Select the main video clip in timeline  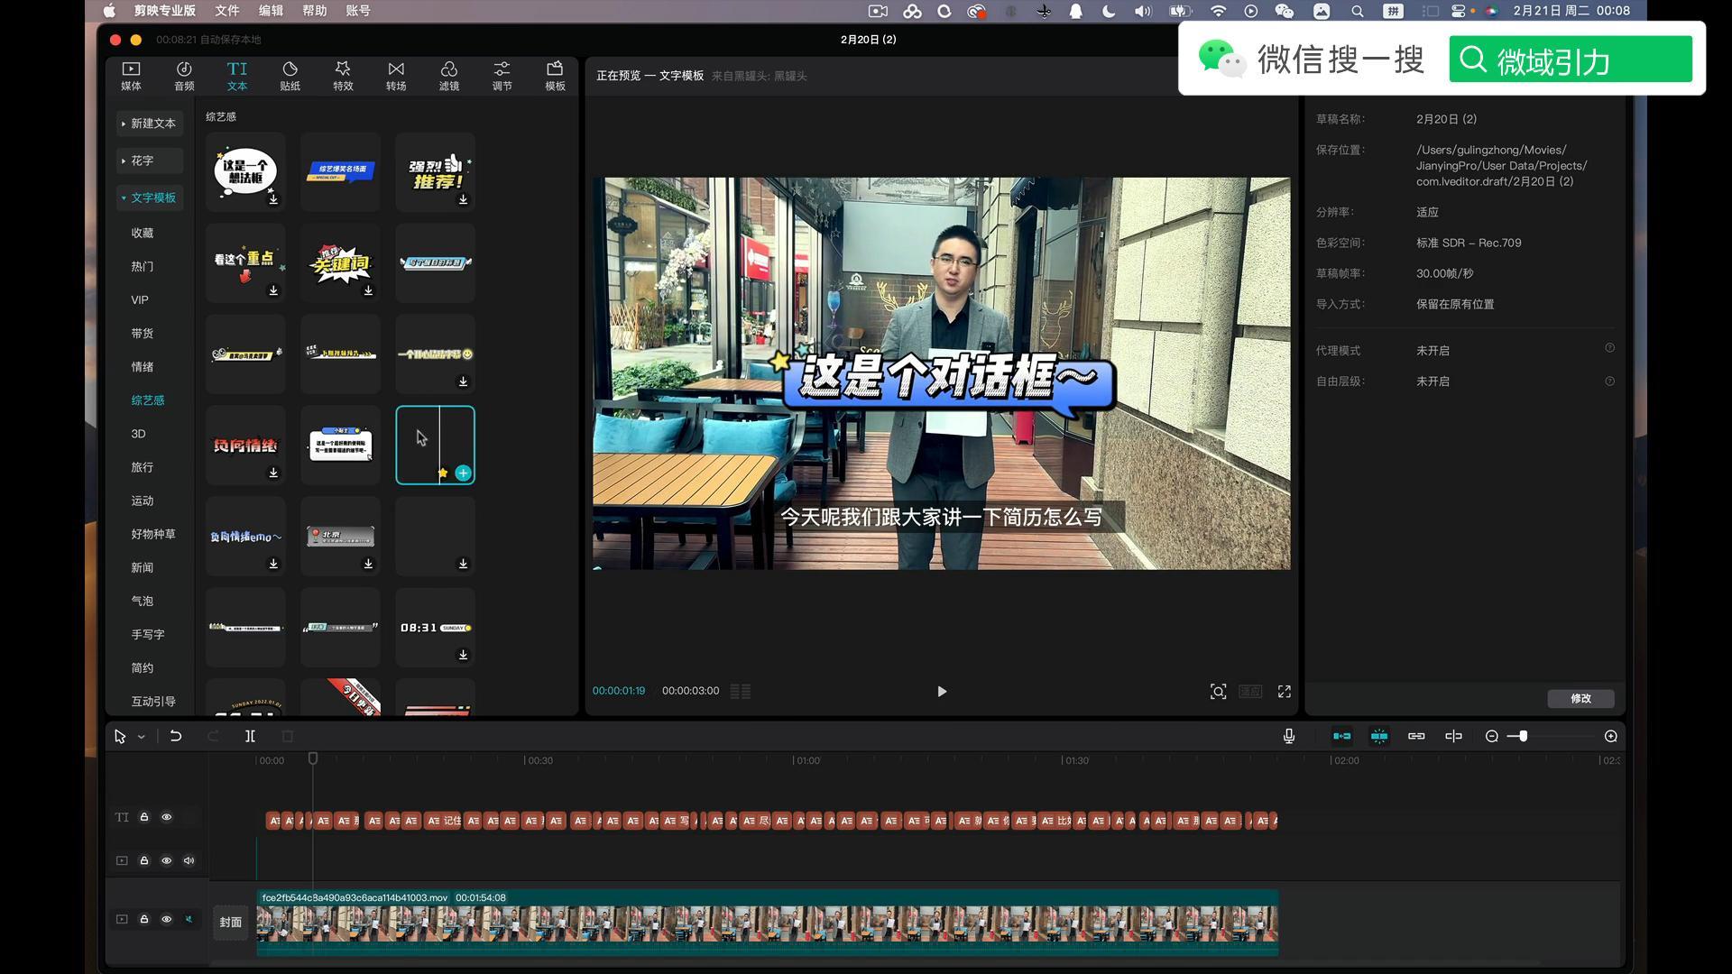click(768, 923)
